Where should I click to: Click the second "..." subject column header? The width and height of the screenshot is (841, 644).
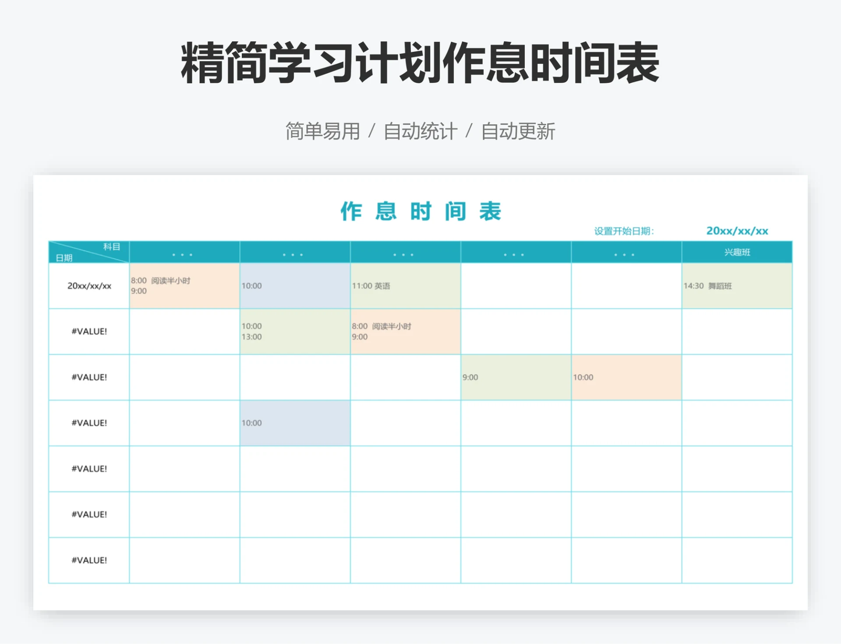(294, 253)
